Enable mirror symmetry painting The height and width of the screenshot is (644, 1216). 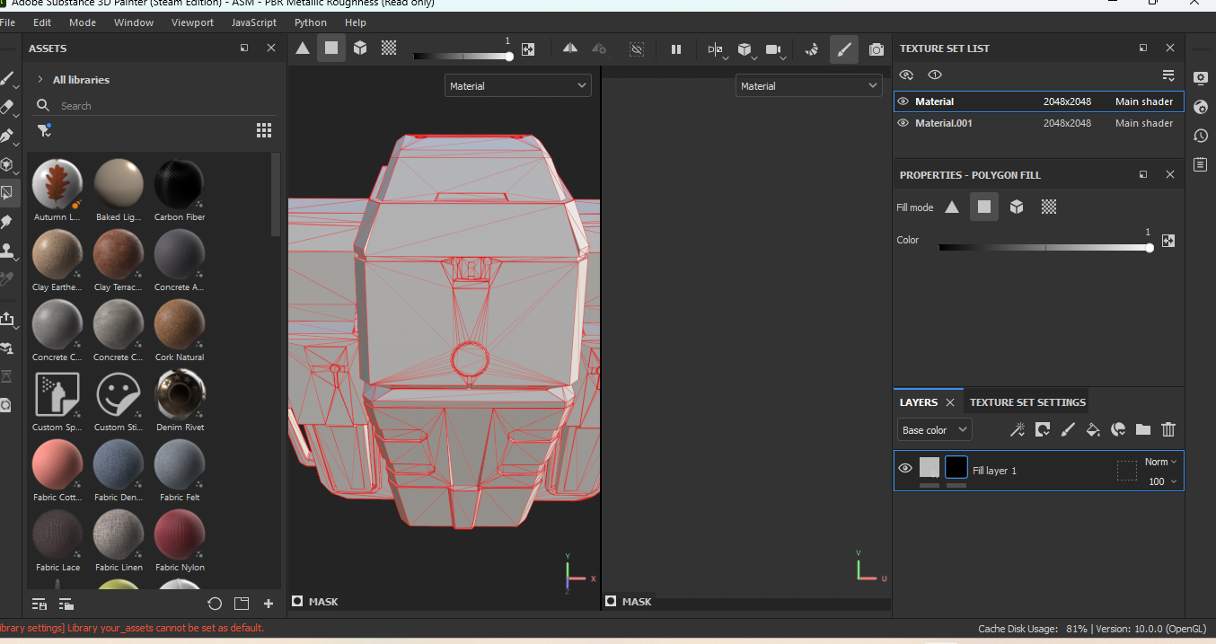pos(569,49)
